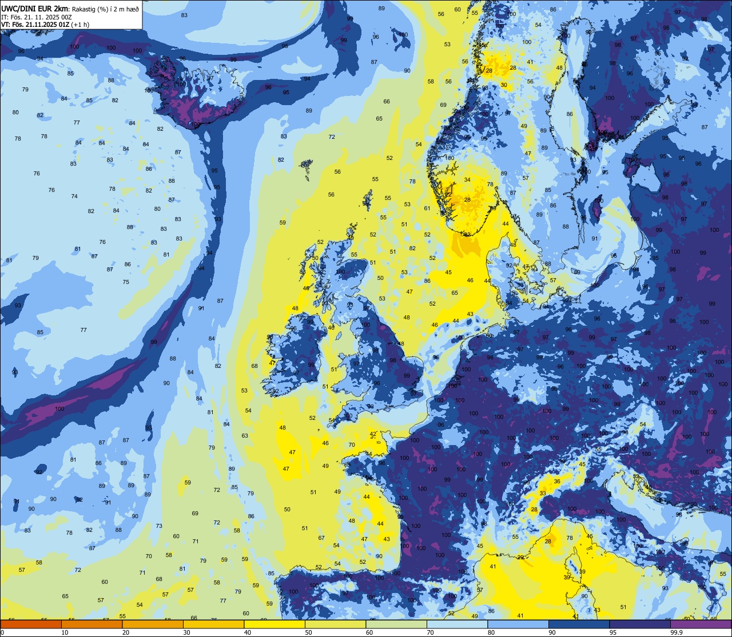Click the 95–99.9% indigo legend swatch
The image size is (732, 637).
pos(640,624)
